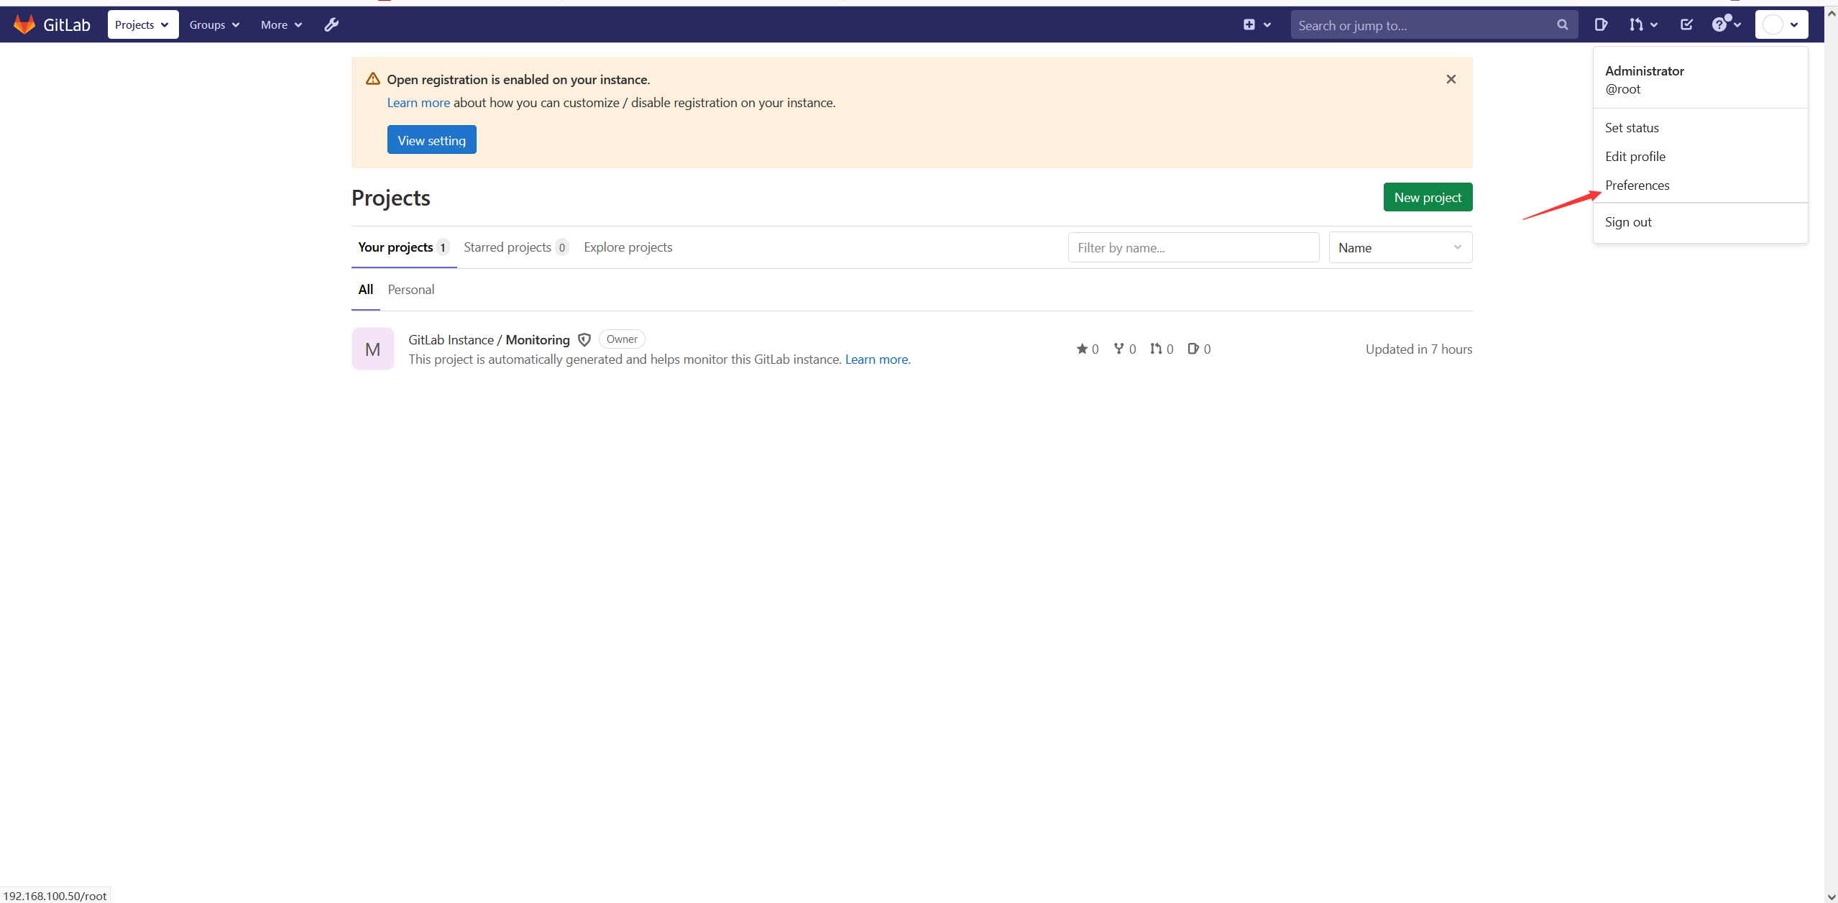
Task: Focus the Filter by name field
Action: point(1193,247)
